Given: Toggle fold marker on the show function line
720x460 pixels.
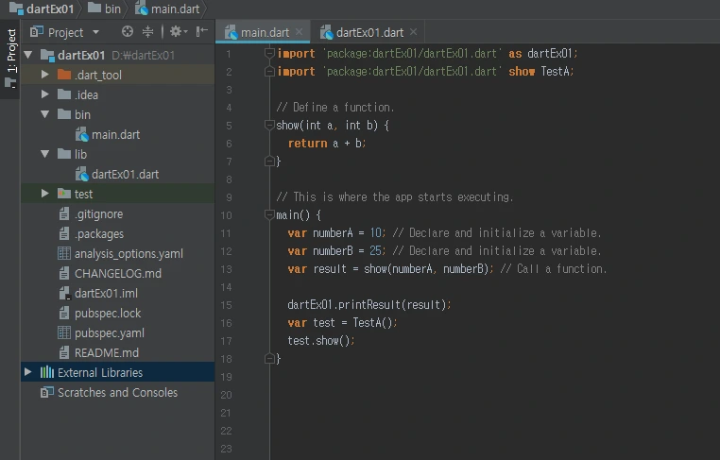Looking at the screenshot, I should pos(270,125).
